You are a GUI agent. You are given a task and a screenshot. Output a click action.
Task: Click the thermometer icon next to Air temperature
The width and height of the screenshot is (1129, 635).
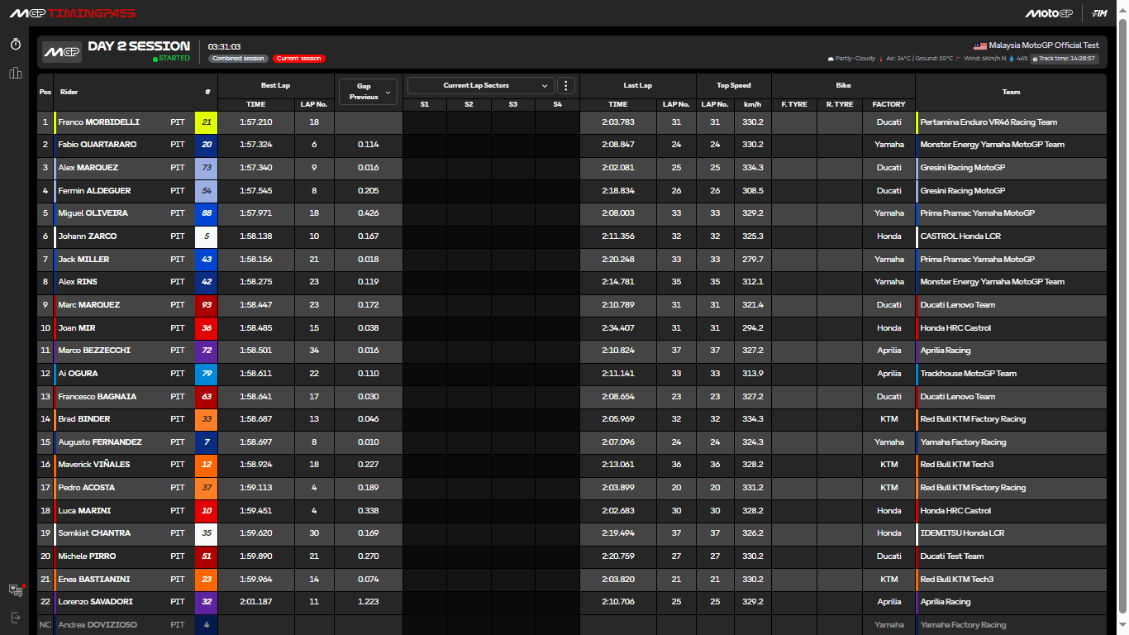click(881, 59)
